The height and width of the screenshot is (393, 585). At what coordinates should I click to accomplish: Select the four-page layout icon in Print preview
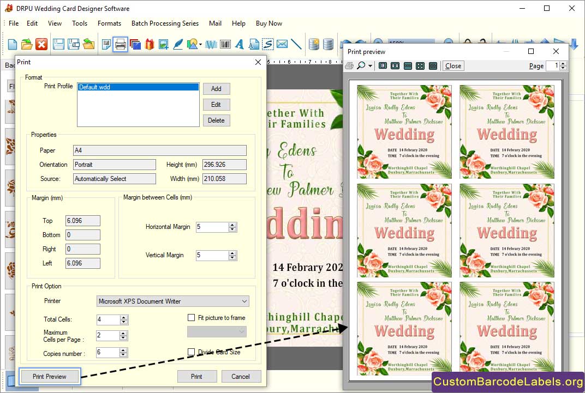pyautogui.click(x=420, y=66)
